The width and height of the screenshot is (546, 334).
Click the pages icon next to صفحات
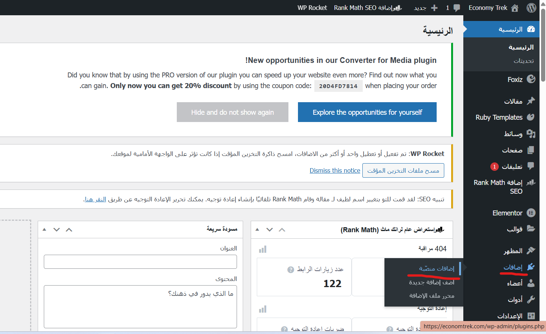(531, 150)
